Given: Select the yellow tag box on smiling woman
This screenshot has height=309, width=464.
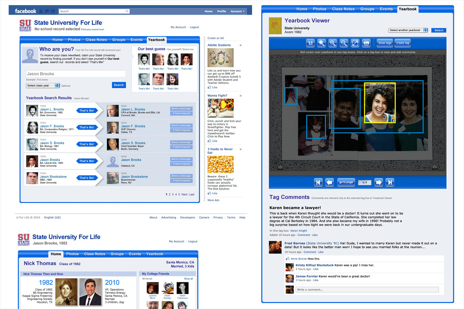Looking at the screenshot, I should click(380, 102).
